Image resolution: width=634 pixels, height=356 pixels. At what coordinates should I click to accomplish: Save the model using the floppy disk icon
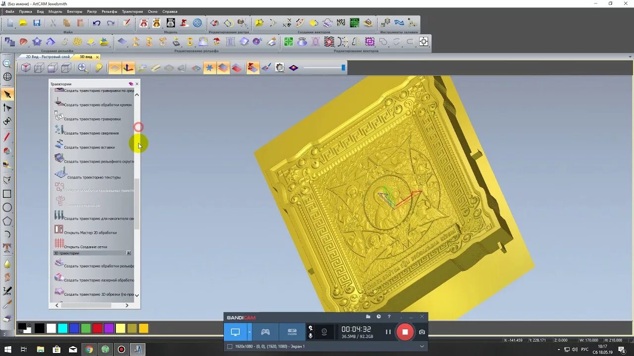point(37,23)
